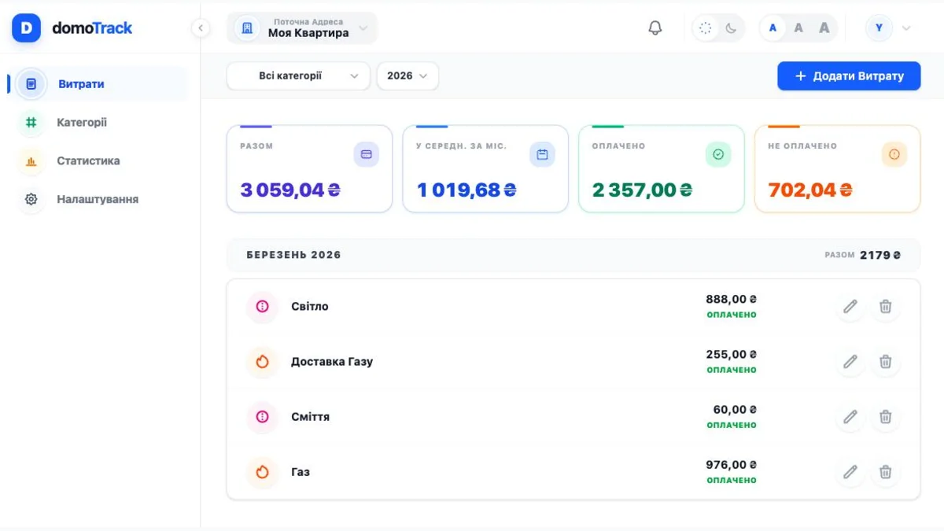Viewport: 944px width, 531px height.
Task: Edit the Сміття expense
Action: pyautogui.click(x=850, y=417)
